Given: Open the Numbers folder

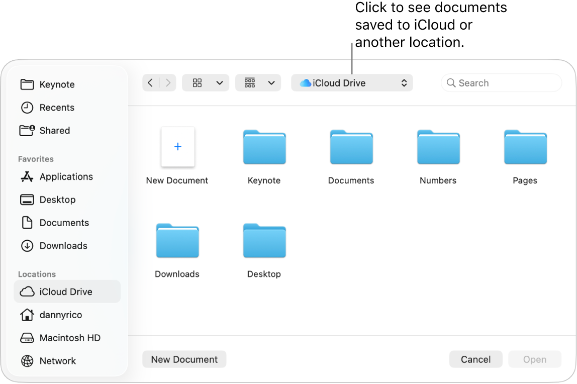Looking at the screenshot, I should coord(438,147).
